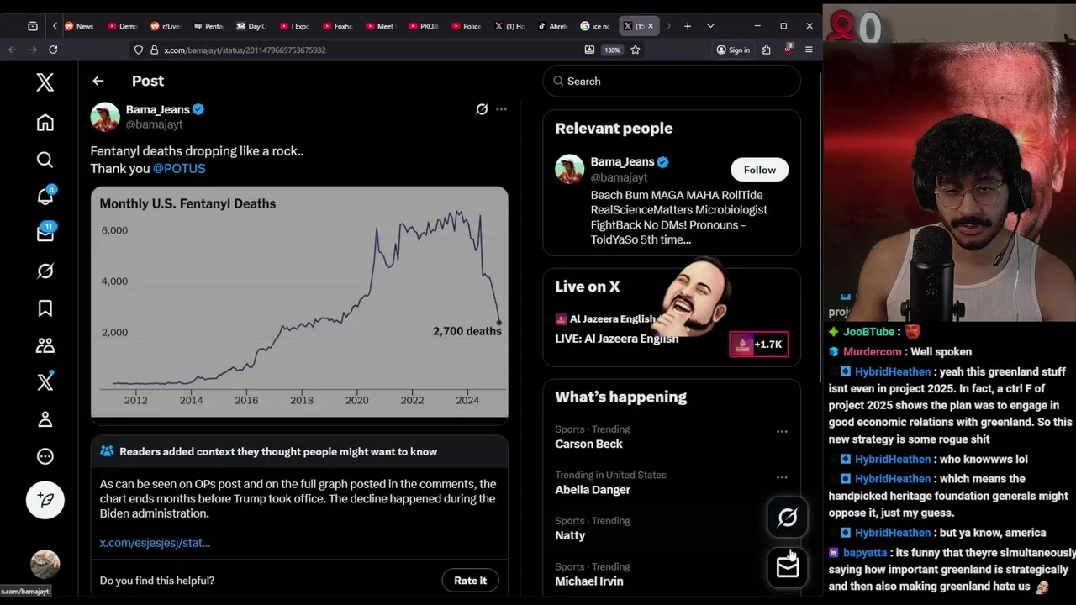Open Communities people icon
1076x605 pixels.
(45, 345)
